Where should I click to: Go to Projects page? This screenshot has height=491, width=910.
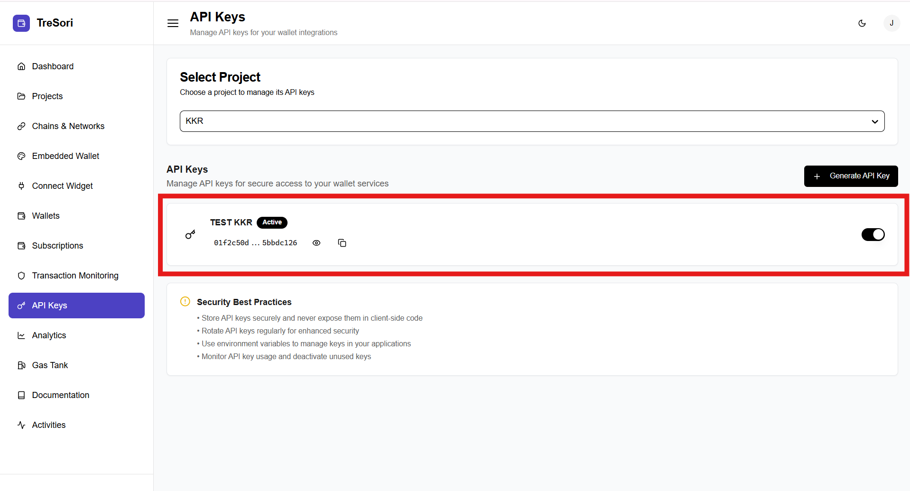pos(47,96)
